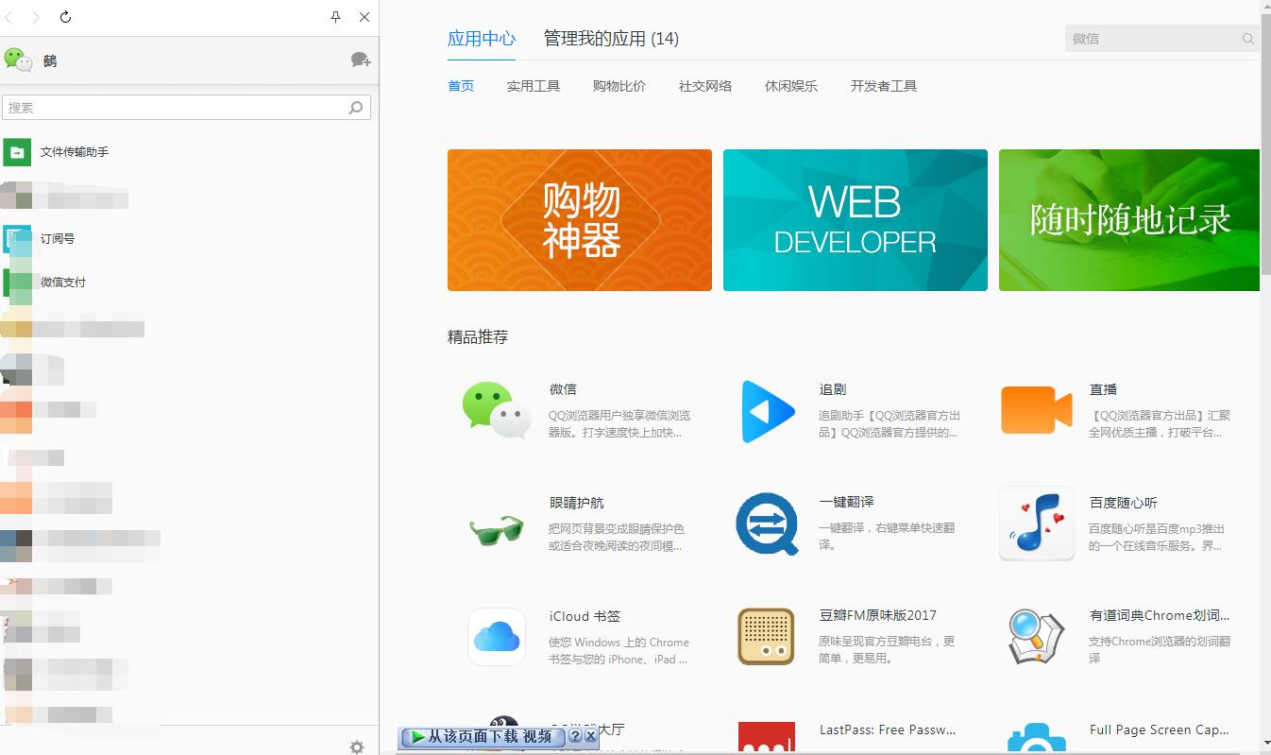Open the new chat icon beside 鹣

click(360, 60)
